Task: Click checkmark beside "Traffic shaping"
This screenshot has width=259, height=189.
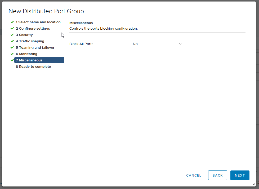Action: pos(12,41)
